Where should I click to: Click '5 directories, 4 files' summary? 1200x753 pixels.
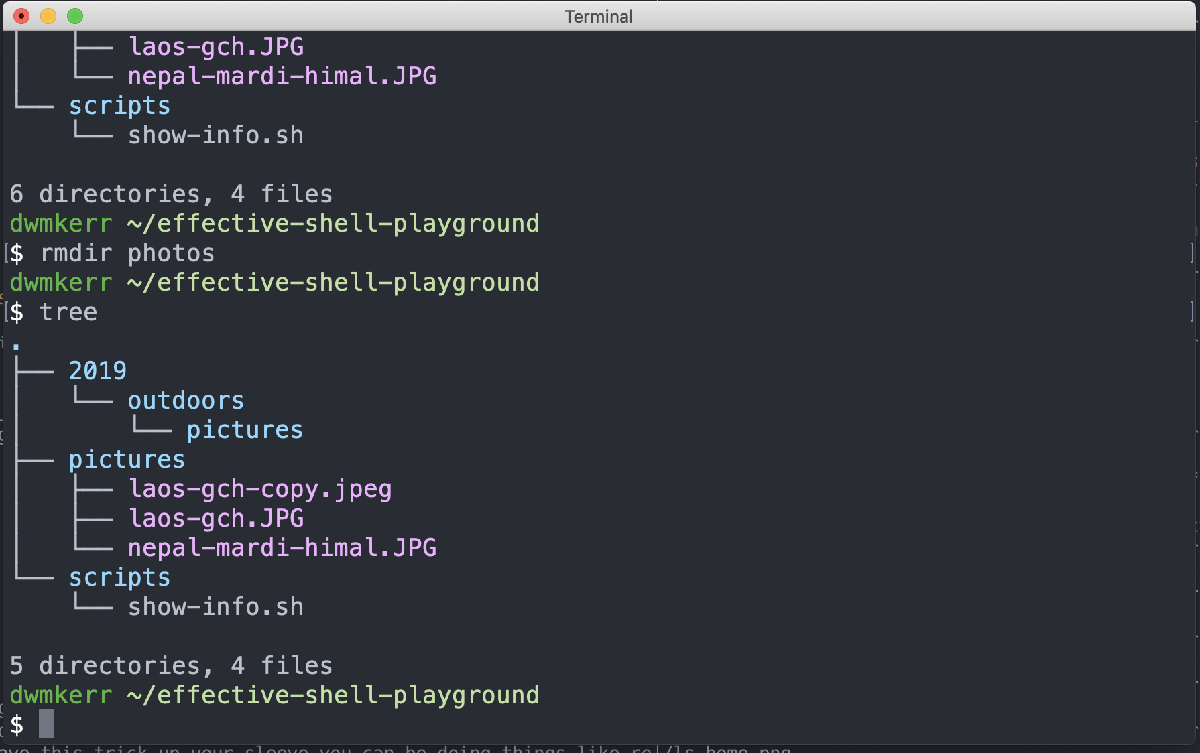(x=171, y=665)
